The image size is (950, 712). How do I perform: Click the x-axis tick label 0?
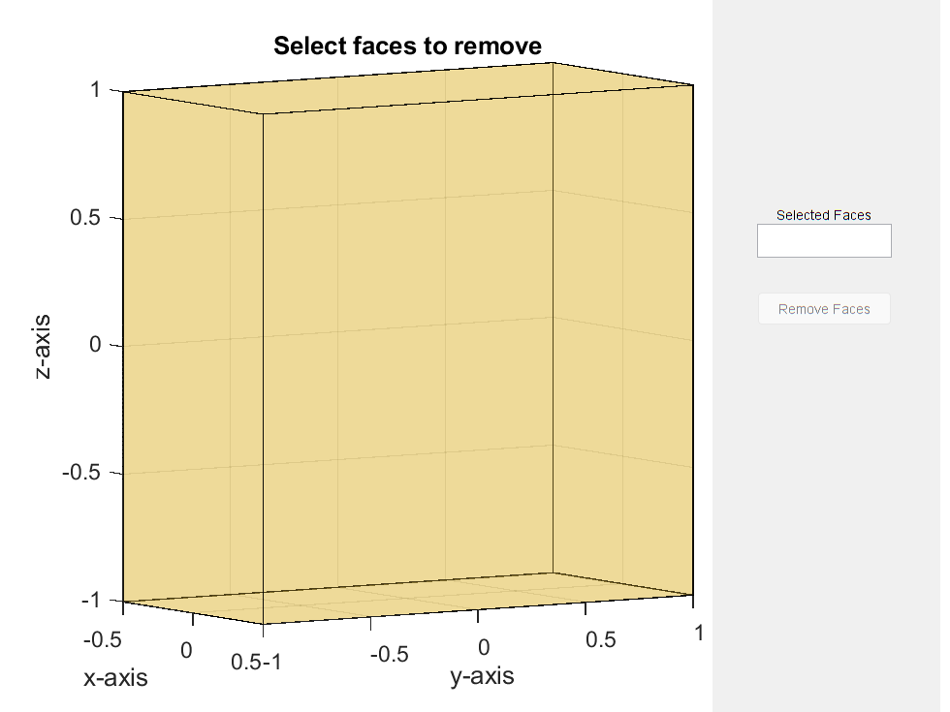pos(187,651)
